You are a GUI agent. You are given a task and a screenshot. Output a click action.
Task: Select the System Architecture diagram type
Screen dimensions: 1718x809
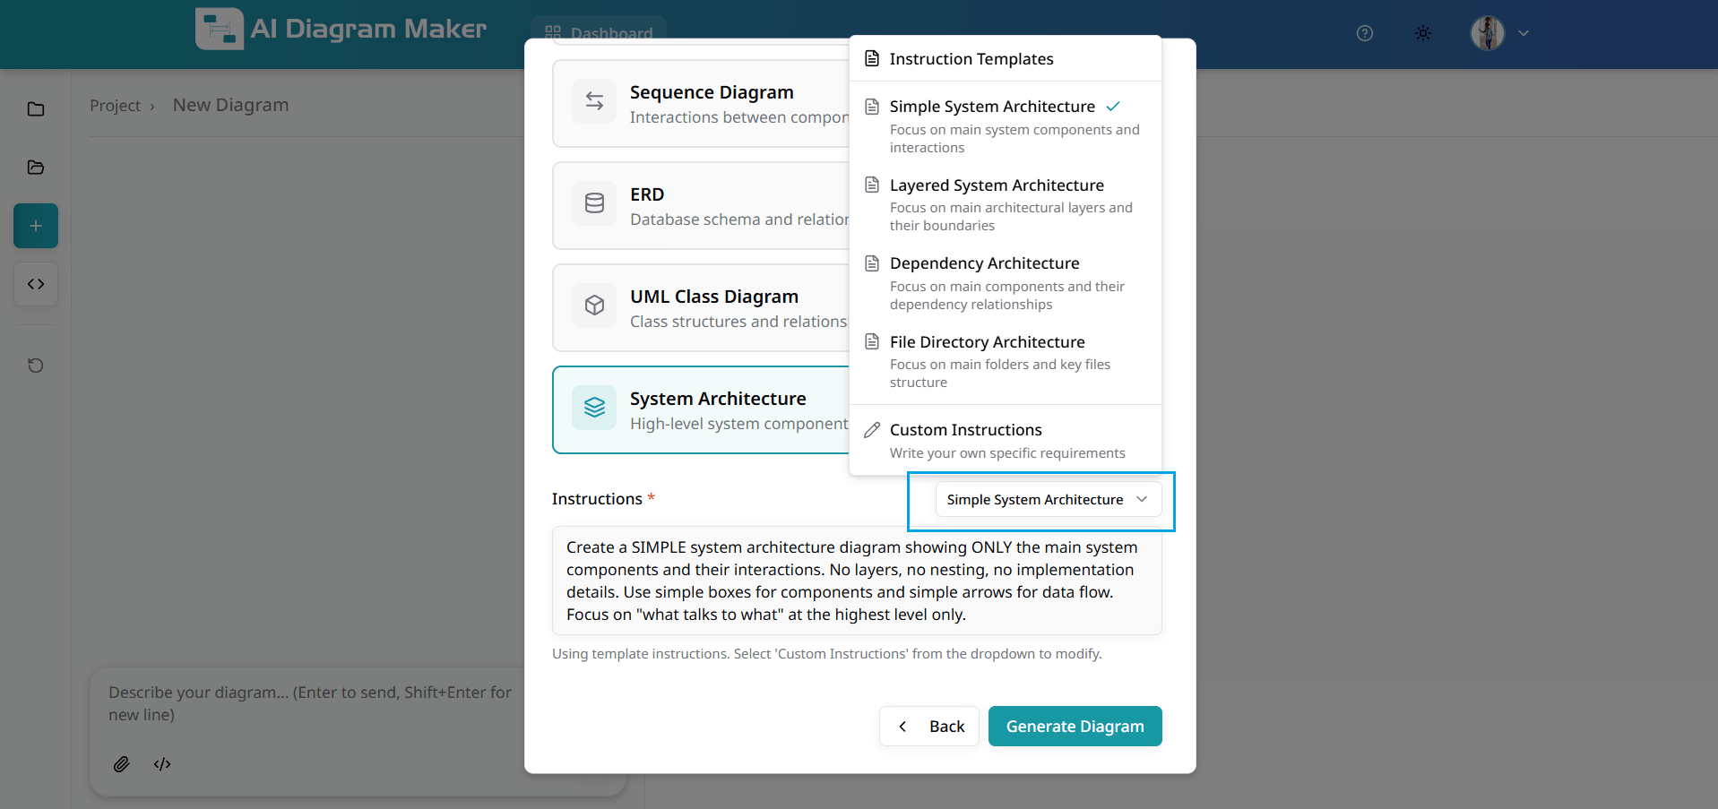tap(717, 409)
